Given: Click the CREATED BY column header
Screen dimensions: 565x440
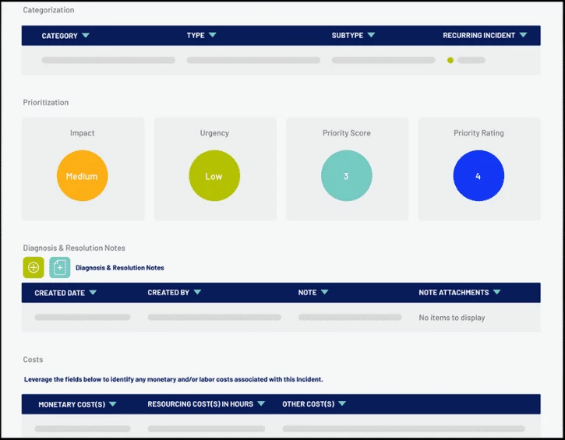Looking at the screenshot, I should click(x=168, y=292).
